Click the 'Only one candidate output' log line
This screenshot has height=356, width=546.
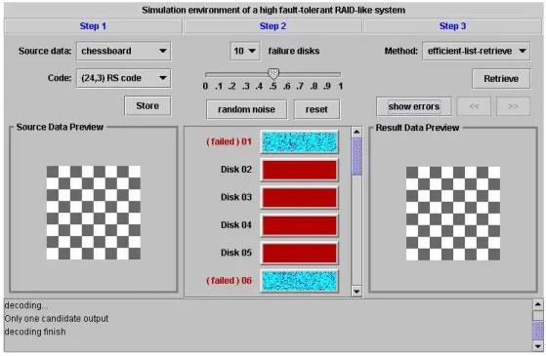click(x=57, y=319)
